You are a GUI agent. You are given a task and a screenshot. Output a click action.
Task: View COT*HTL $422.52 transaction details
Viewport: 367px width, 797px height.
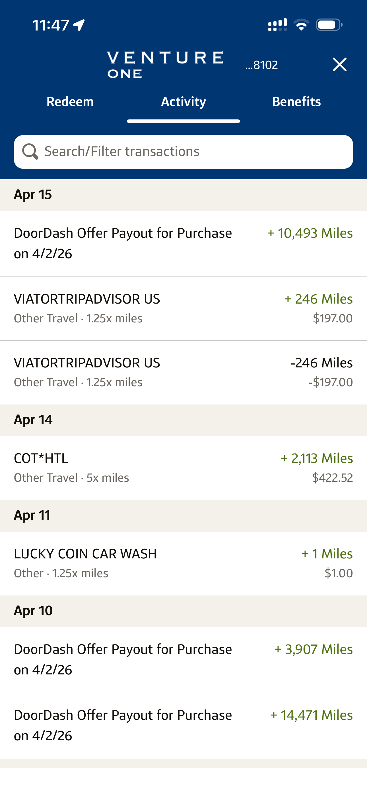(x=183, y=467)
